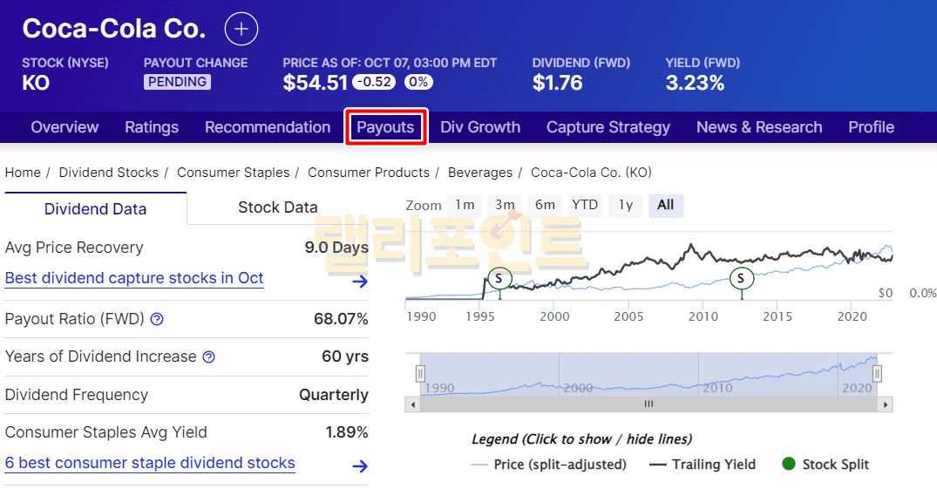The width and height of the screenshot is (937, 489).
Task: Open the Div Growth tab
Action: 480,127
